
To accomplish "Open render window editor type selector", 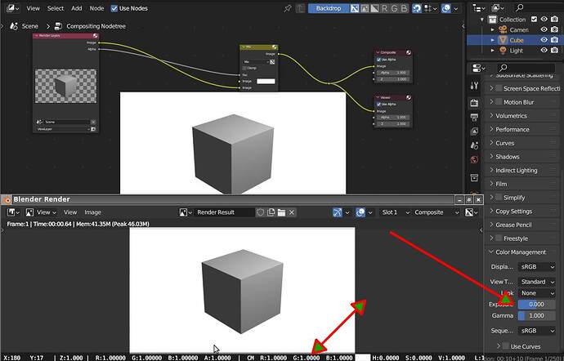I will (13, 212).
